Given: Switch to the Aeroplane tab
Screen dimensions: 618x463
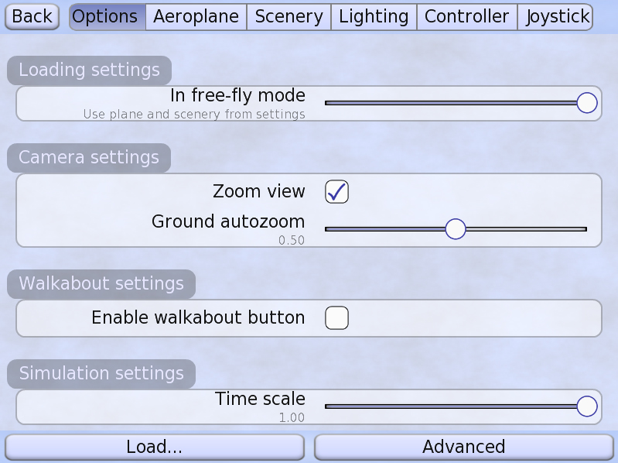Looking at the screenshot, I should [x=196, y=16].
